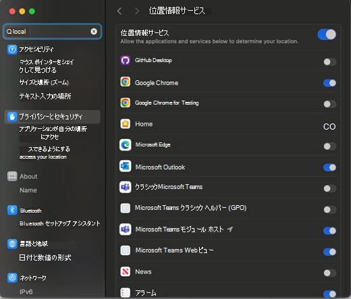The image size is (351, 299).
Task: Click the Microsoft Edge icon
Action: point(125,144)
